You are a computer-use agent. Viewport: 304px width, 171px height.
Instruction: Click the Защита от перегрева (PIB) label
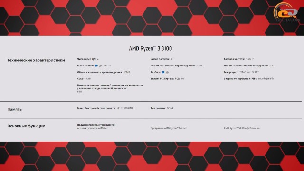point(240,79)
